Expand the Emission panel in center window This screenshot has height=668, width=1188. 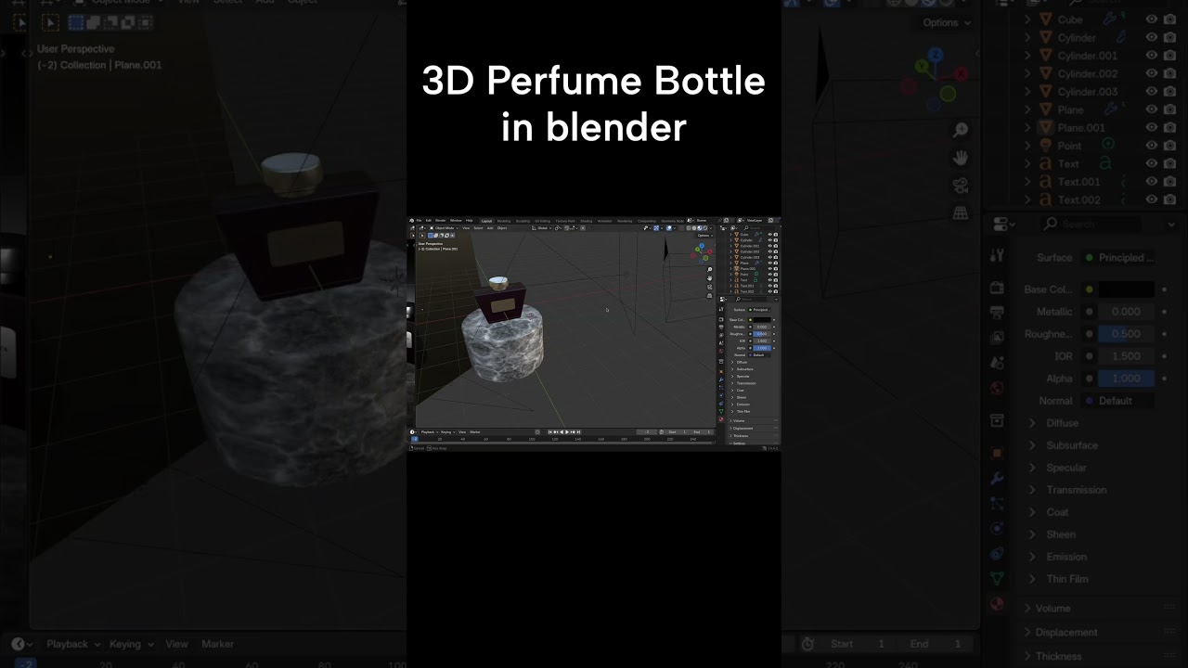pyautogui.click(x=742, y=405)
